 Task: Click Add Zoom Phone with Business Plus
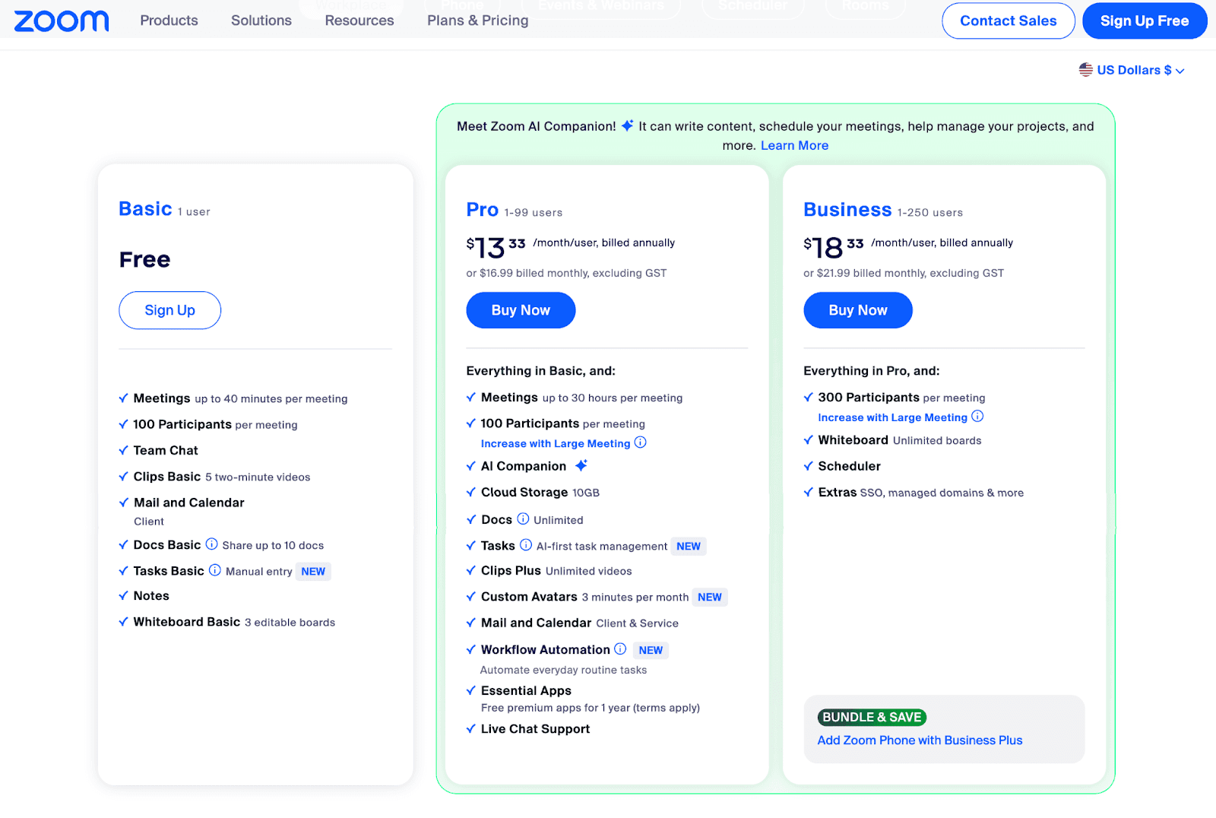click(x=920, y=740)
